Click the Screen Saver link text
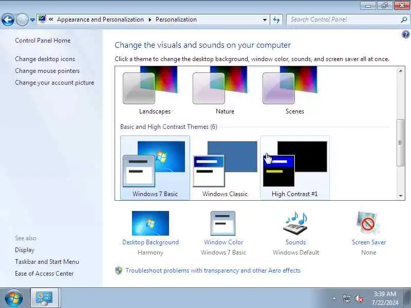Image resolution: width=411 pixels, height=308 pixels. coord(369,242)
